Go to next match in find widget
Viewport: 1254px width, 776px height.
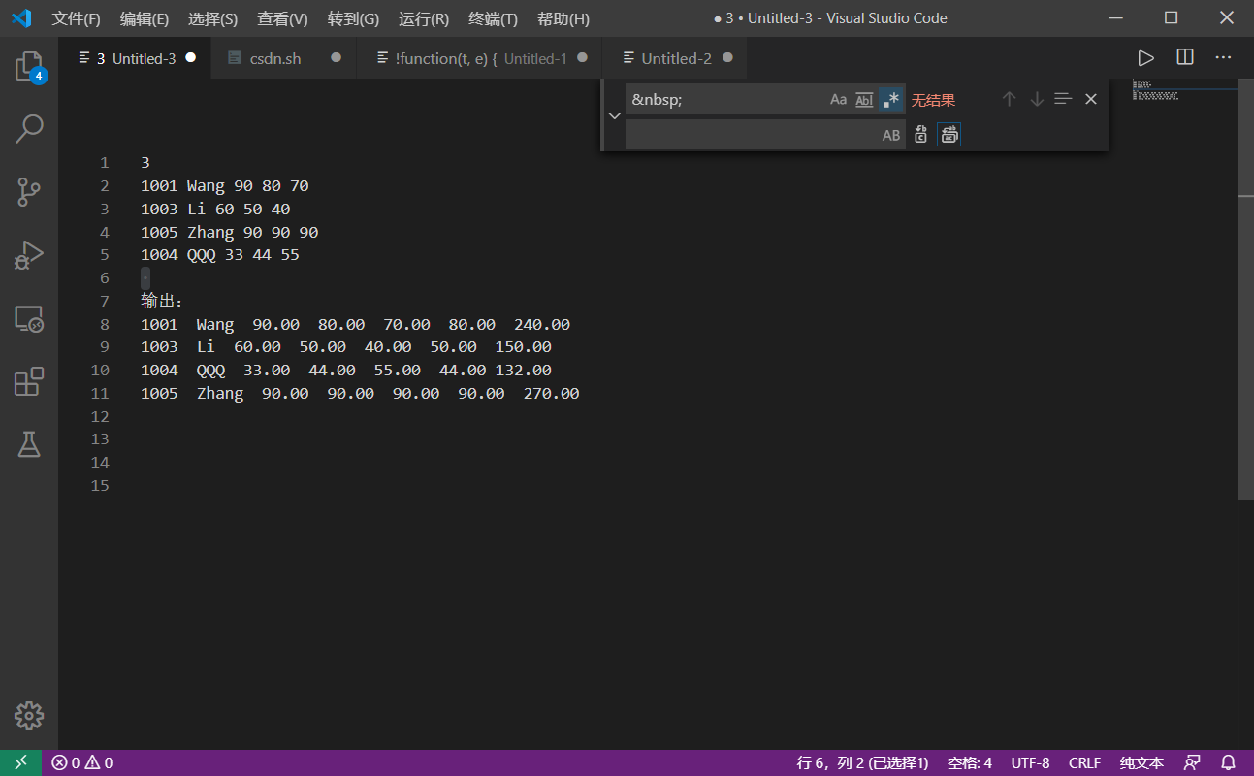click(1037, 100)
